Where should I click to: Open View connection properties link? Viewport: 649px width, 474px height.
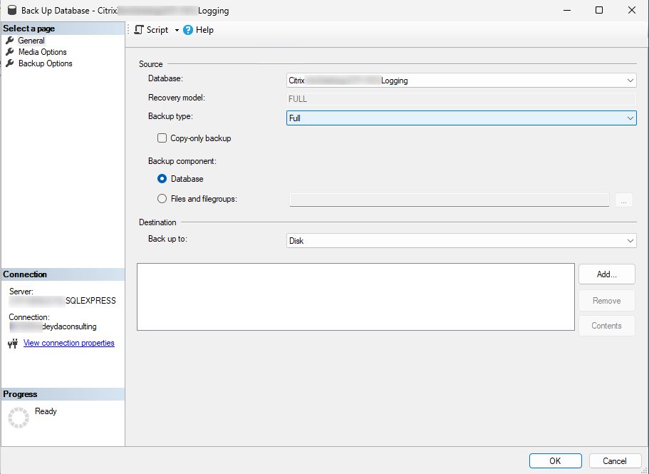pos(68,343)
